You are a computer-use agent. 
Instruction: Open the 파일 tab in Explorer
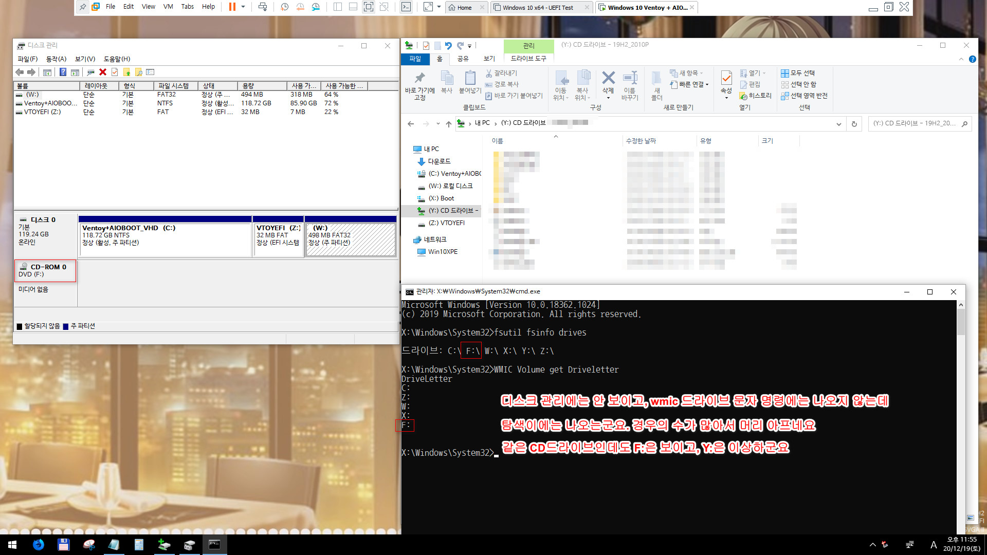(415, 59)
